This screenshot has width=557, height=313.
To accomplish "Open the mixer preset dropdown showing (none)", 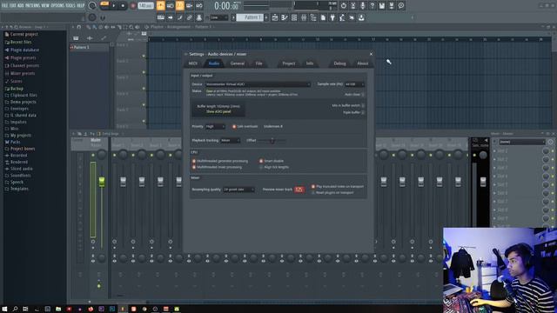I will (522, 142).
